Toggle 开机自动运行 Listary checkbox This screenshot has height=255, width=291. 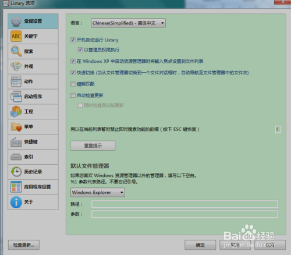coord(73,40)
